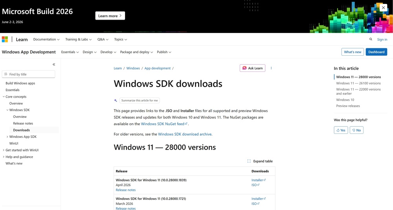Open the Windows SDK NuGet feed link
This screenshot has width=393, height=210.
[164, 124]
